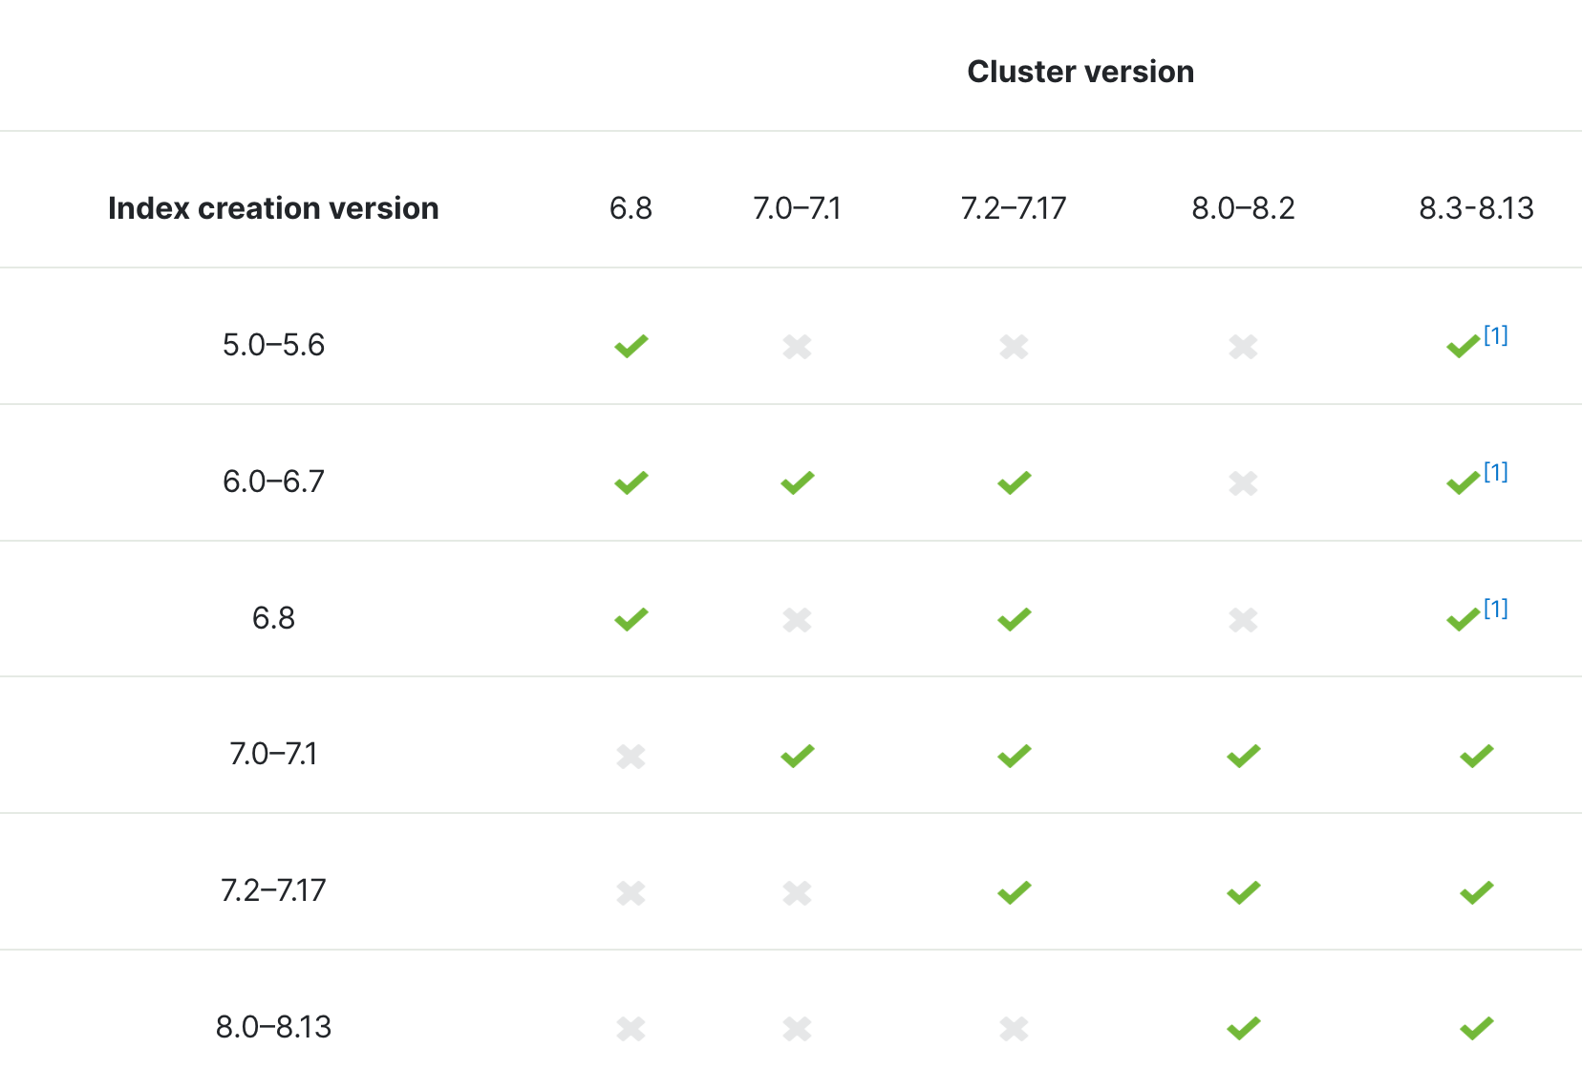Click green checkmark for 8.0–8.13 under 8.3-8.13
1582x1091 pixels.
pyautogui.click(x=1476, y=1028)
